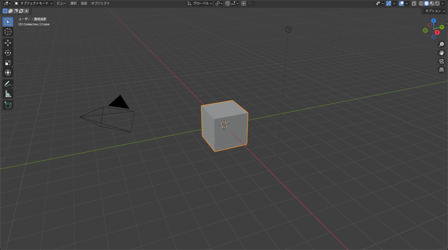Toggle camera view icon
The height and width of the screenshot is (250, 448).
tap(441, 61)
